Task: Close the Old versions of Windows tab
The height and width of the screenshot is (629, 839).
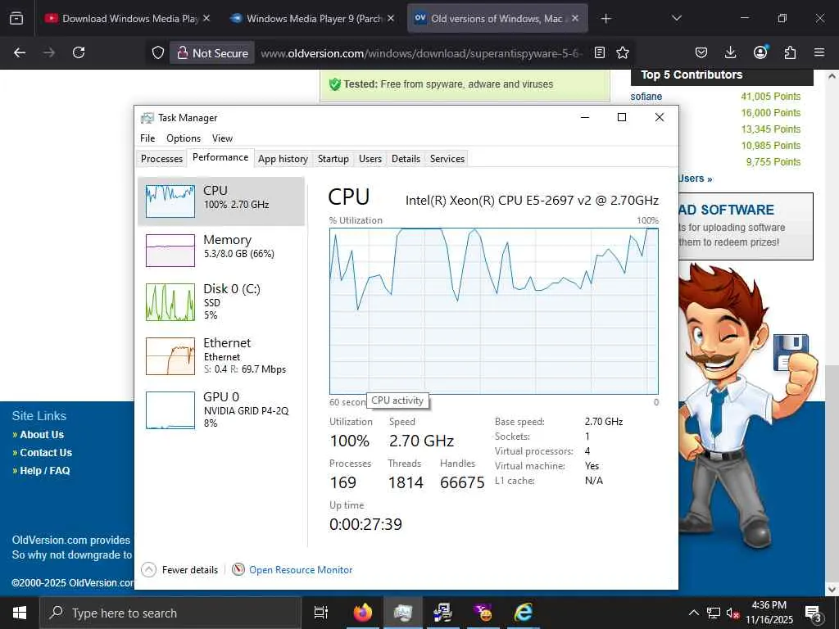Action: click(x=575, y=18)
